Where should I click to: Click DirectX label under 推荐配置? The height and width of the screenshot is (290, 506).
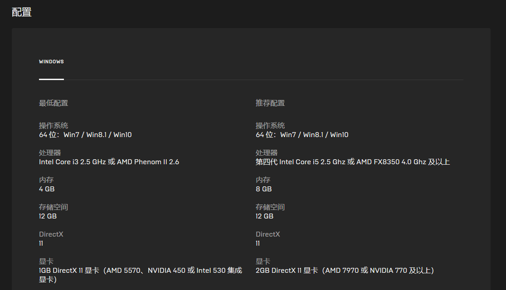tap(268, 234)
